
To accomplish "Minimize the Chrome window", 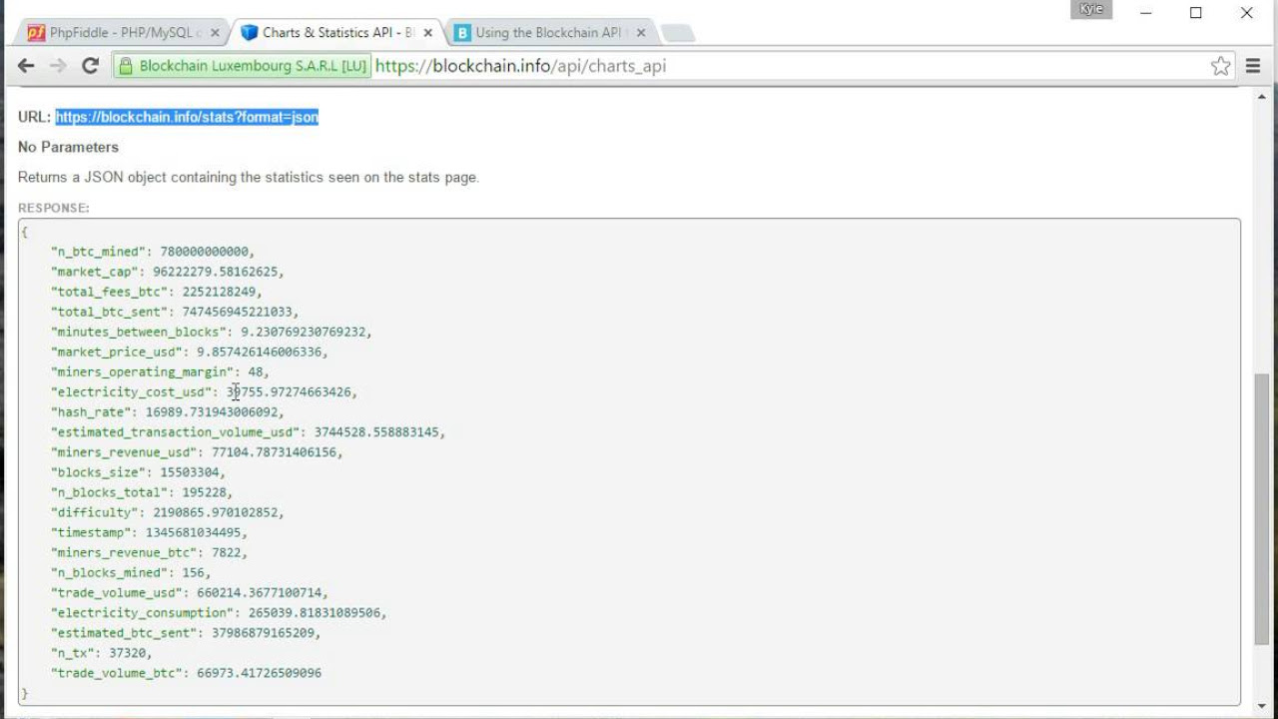I will 1145,13.
